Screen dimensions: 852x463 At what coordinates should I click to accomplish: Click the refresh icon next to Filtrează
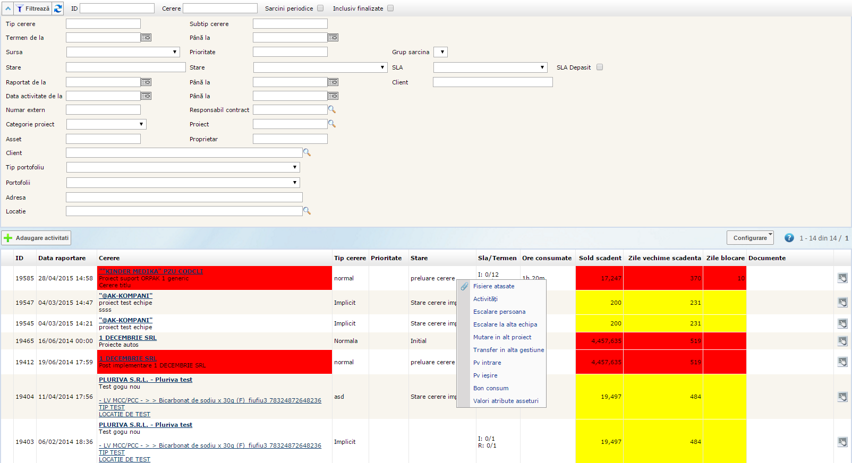pos(58,8)
